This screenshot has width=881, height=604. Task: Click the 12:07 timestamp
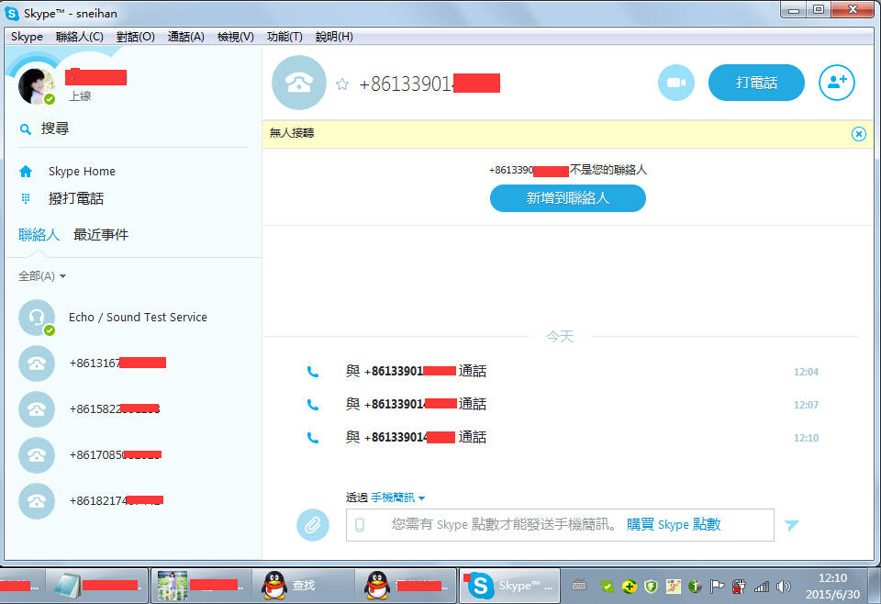click(x=806, y=405)
